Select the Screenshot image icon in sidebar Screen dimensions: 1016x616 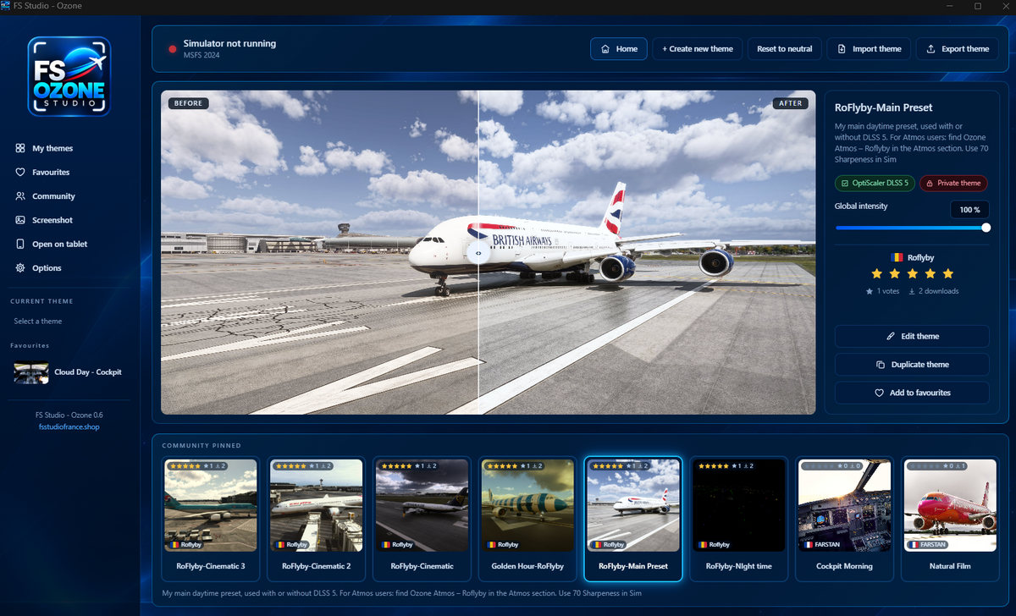(19, 220)
